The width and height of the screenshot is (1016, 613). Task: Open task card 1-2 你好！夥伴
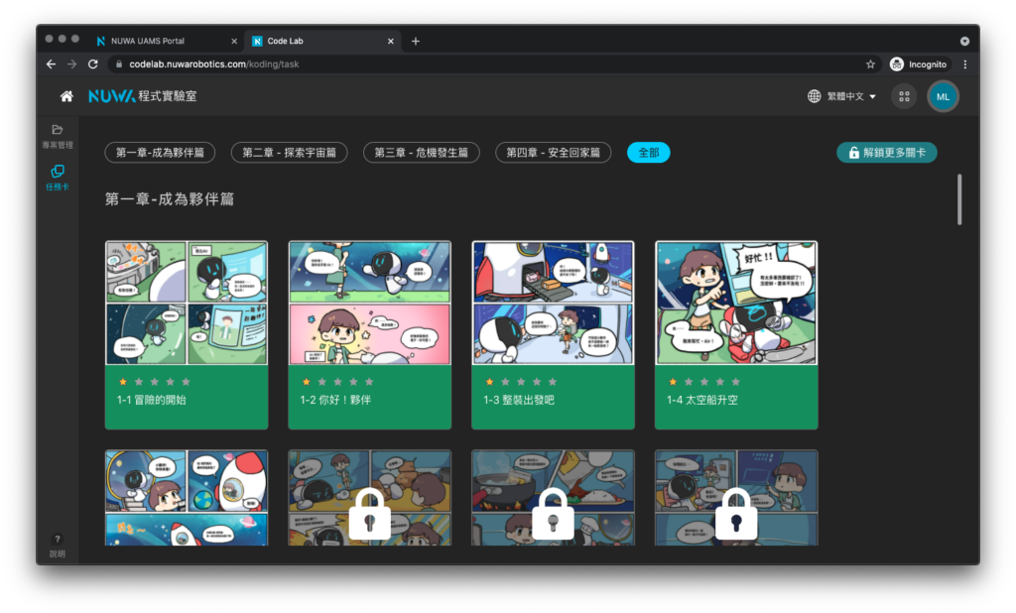pos(369,335)
